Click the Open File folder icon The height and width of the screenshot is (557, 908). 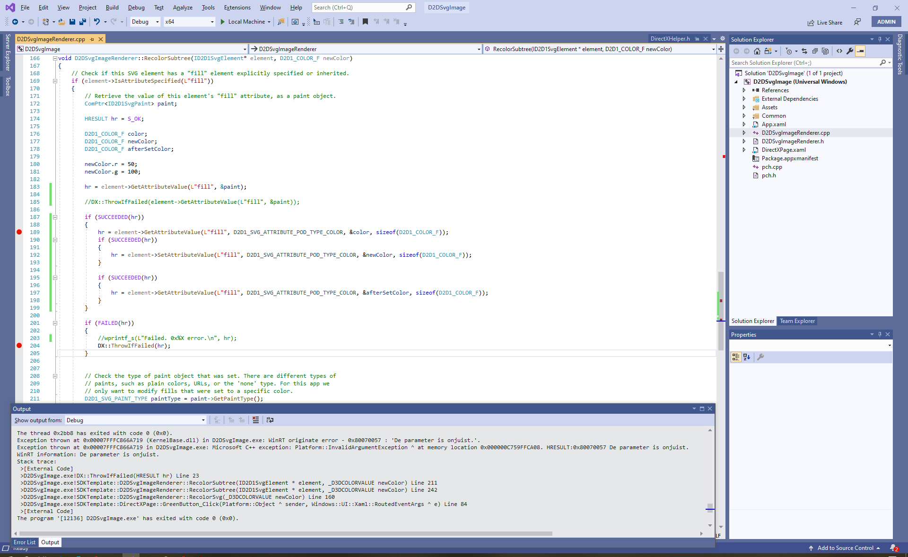pos(61,22)
